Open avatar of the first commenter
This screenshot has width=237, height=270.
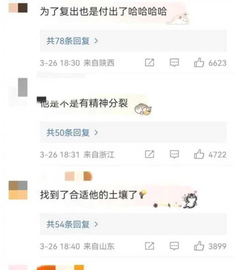(x=18, y=8)
